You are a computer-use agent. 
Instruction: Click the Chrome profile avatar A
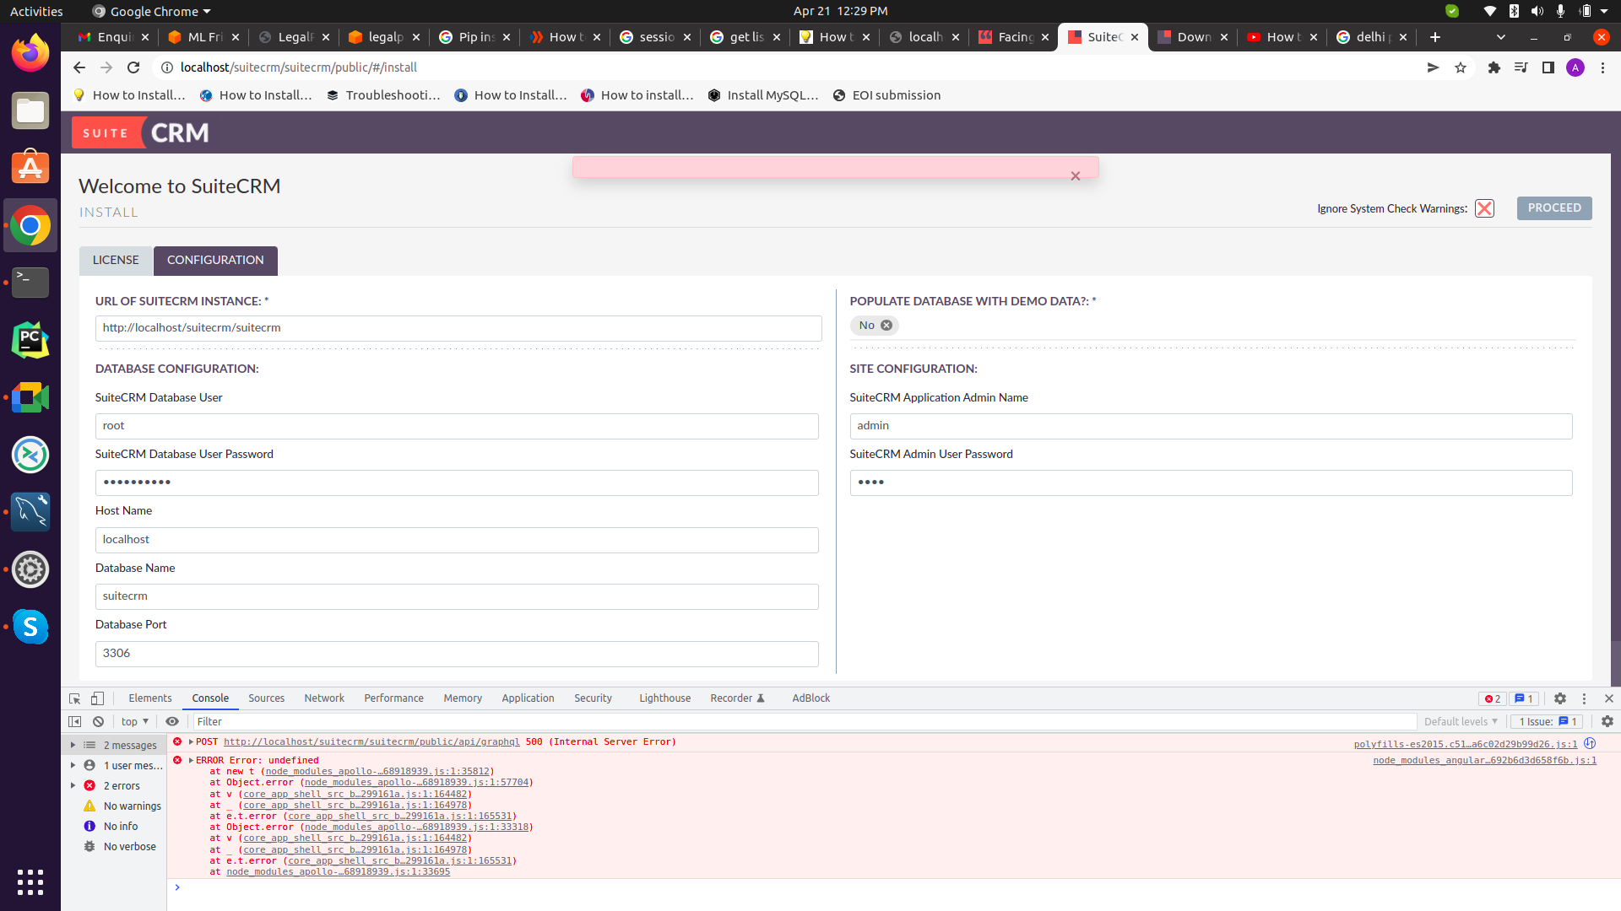coord(1575,67)
